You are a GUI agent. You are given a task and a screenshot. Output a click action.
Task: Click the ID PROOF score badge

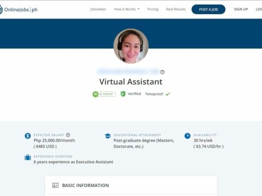104,94
